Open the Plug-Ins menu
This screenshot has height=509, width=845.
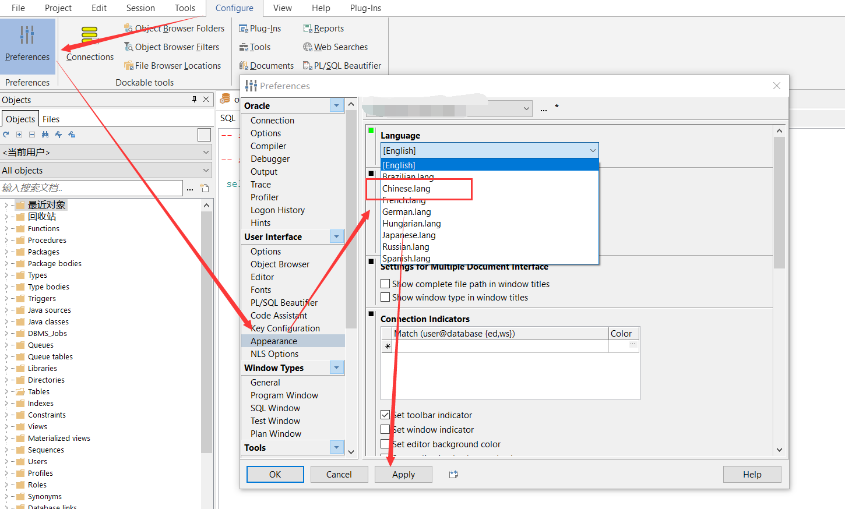point(365,8)
